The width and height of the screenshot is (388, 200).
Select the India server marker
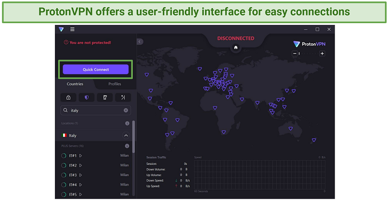click(258, 102)
